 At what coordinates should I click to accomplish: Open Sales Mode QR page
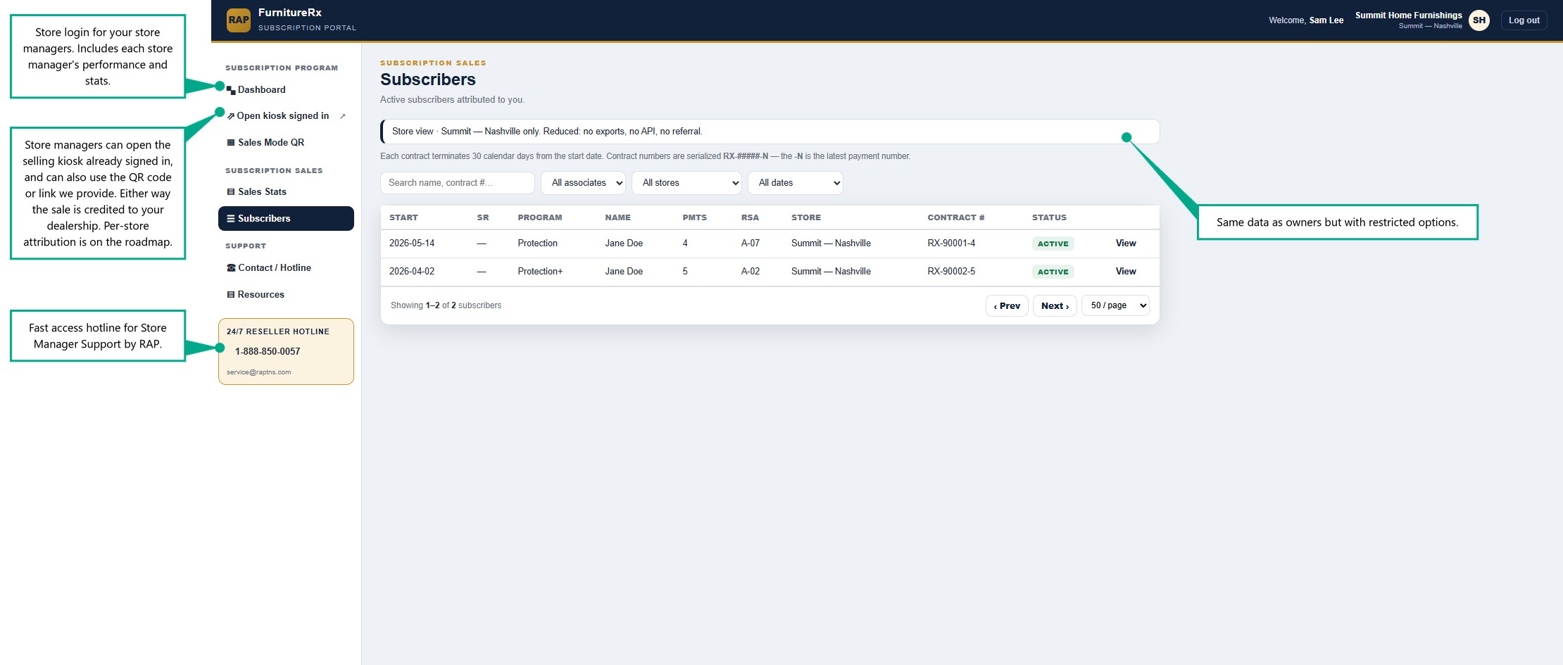pos(286,142)
